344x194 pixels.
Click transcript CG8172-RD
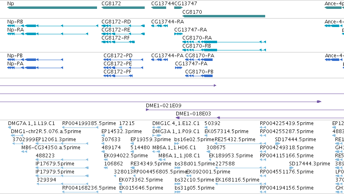click(x=123, y=26)
